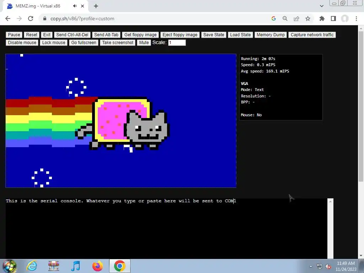Click the site security lock icon
This screenshot has width=364, height=273.
click(x=45, y=18)
